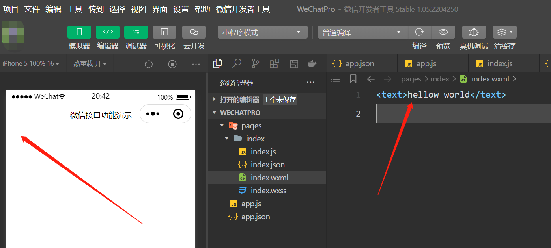Expand the 打开的编辑器 section
This screenshot has height=248, width=551.
pyautogui.click(x=267, y=100)
